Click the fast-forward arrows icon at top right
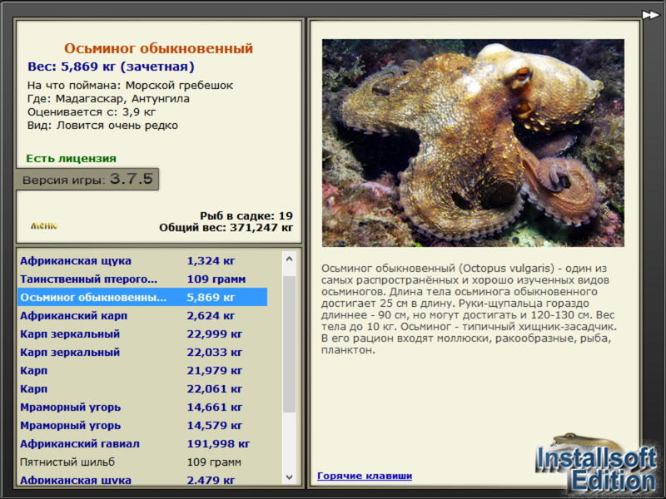The image size is (666, 499). (650, 15)
